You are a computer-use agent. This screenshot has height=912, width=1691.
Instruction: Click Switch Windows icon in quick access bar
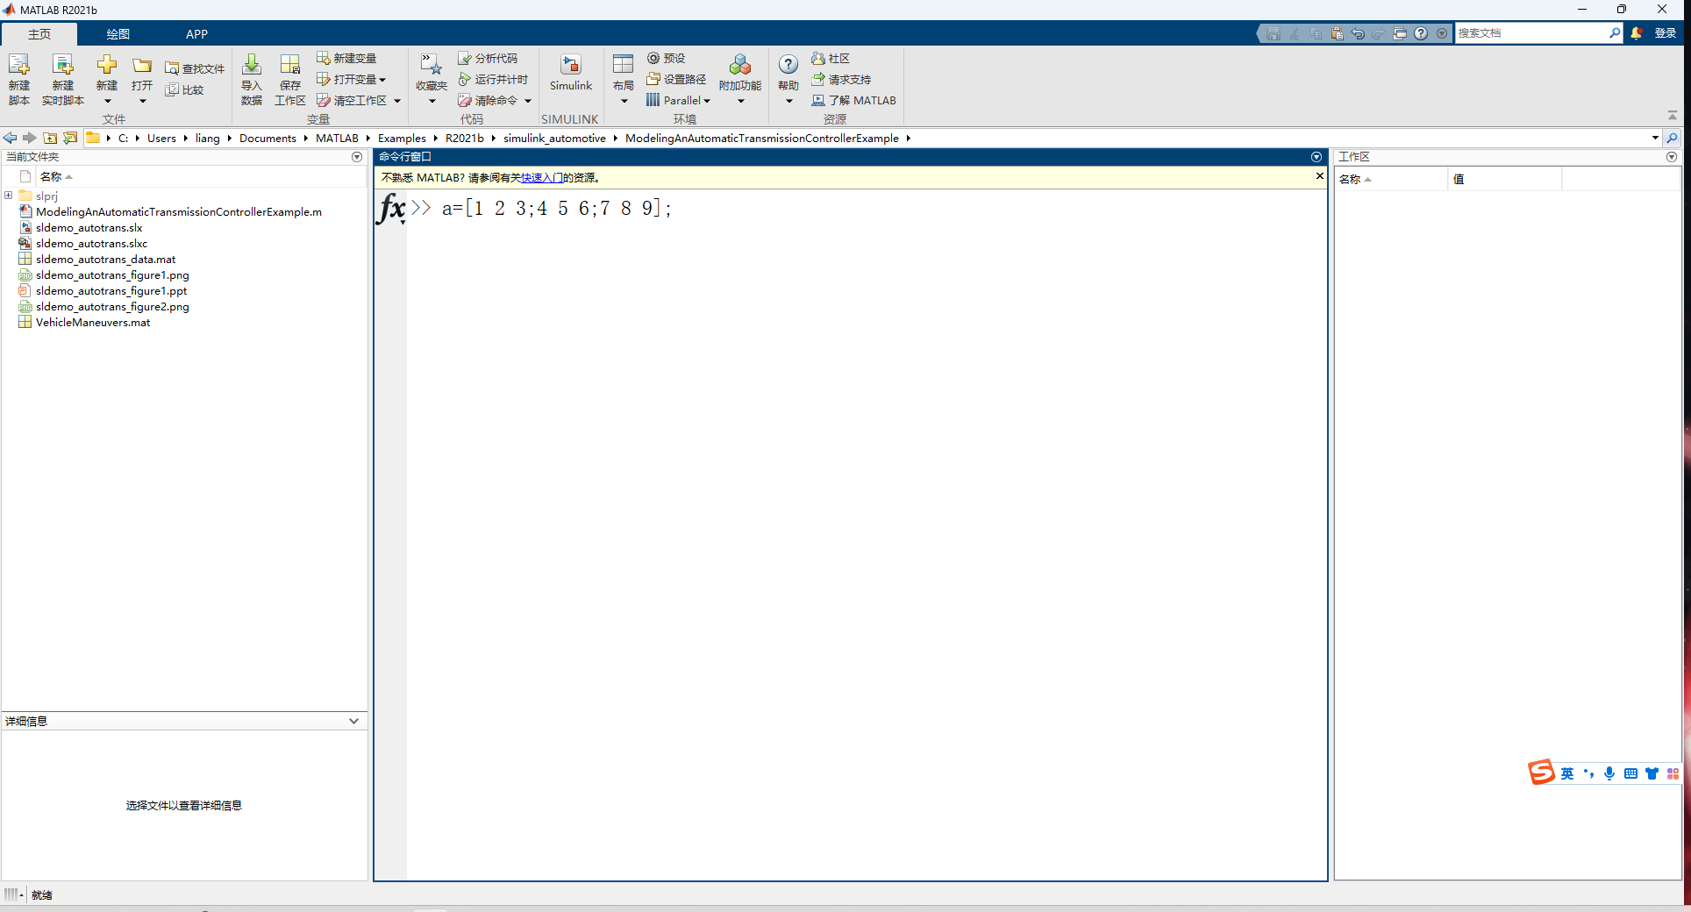(x=1400, y=33)
